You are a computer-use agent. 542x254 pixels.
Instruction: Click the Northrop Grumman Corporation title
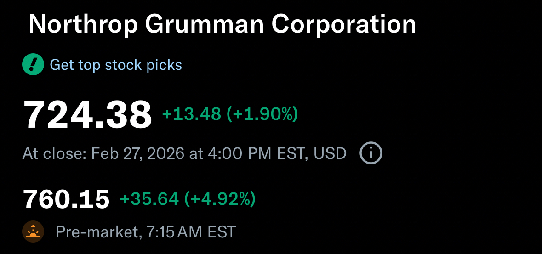(x=222, y=24)
